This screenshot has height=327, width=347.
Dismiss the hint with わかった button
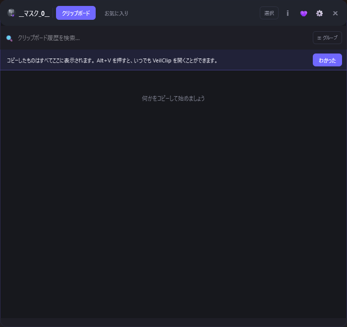(327, 60)
